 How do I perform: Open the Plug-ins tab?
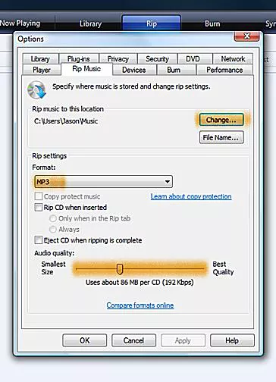coord(79,59)
